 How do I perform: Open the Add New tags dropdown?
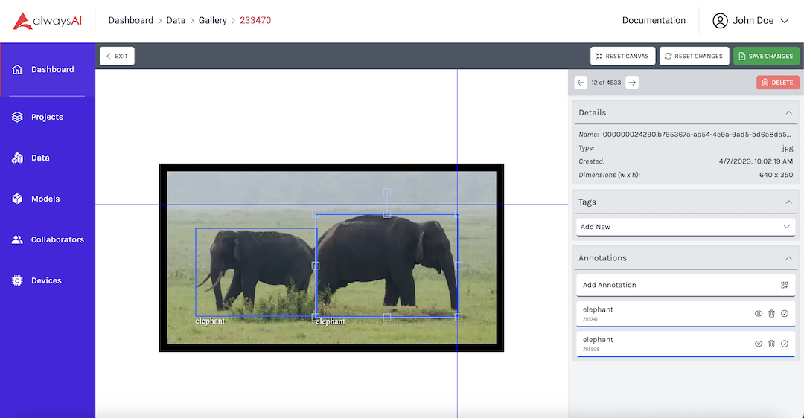pyautogui.click(x=686, y=227)
